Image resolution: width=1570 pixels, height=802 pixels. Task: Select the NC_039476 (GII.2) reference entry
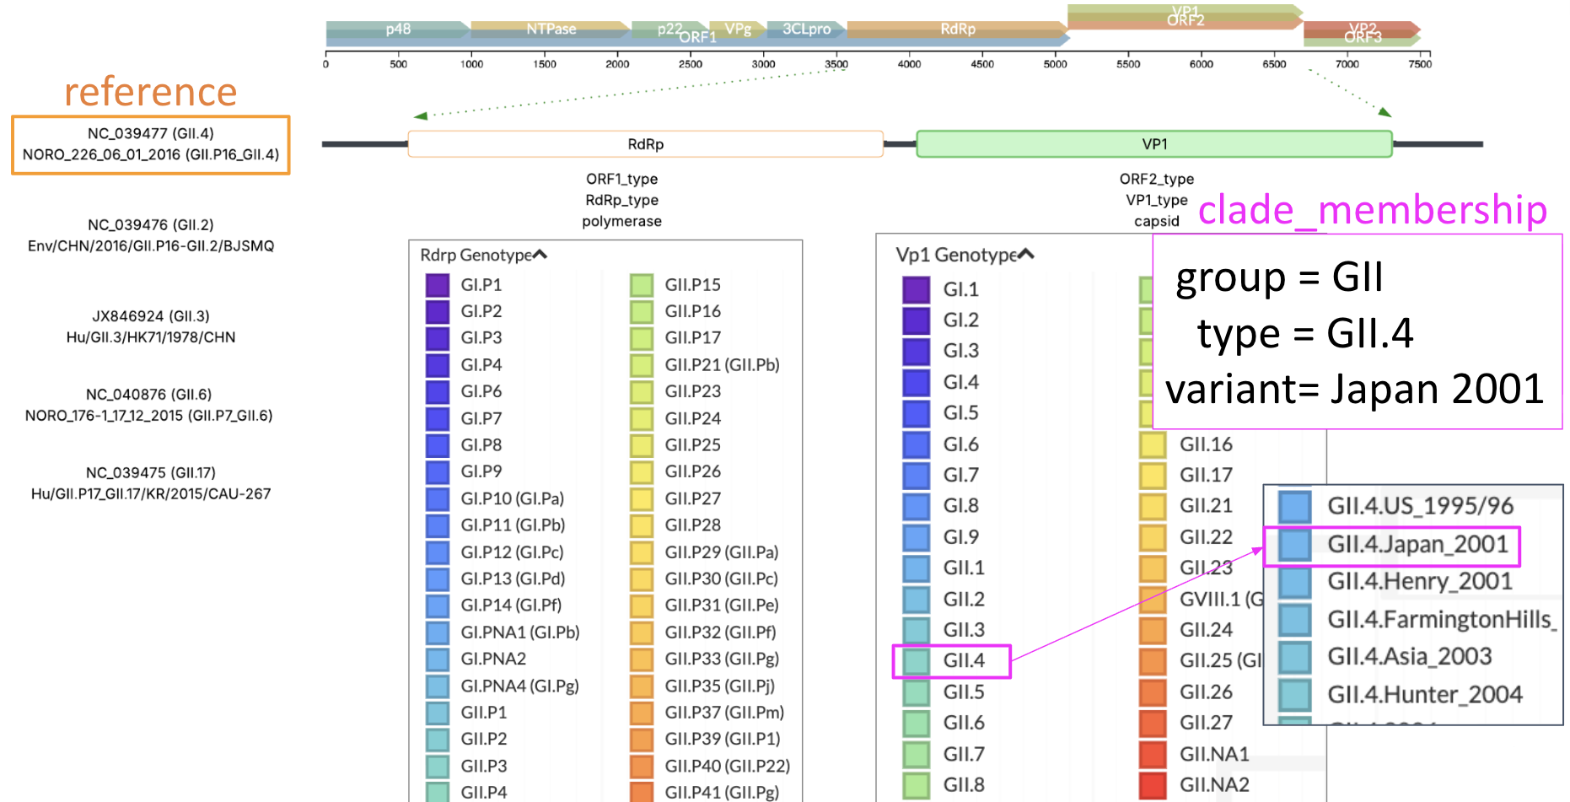coord(151,235)
